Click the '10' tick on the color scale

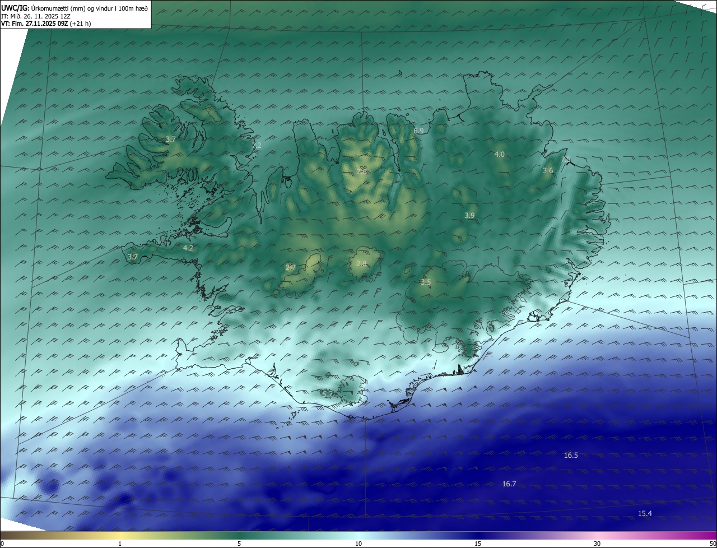coord(358,544)
